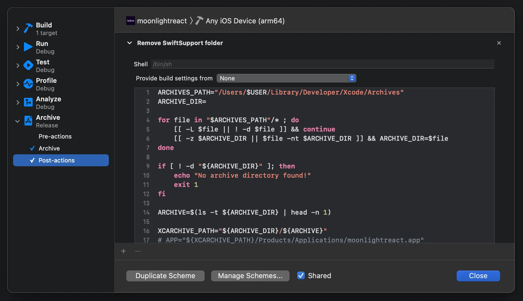This screenshot has width=523, height=301.
Task: Click into the Shell path field
Action: pos(322,64)
